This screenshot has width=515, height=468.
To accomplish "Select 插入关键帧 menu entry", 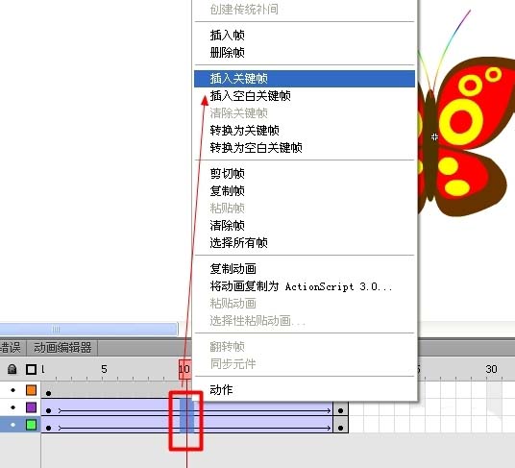I will click(x=305, y=79).
